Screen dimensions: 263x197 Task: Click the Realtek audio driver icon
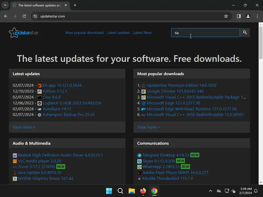(x=15, y=155)
